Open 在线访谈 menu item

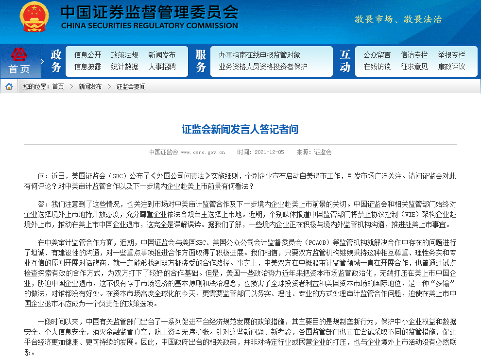[377, 67]
